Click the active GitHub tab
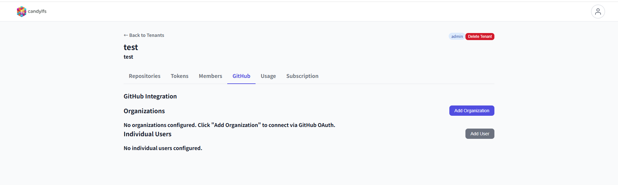 pyautogui.click(x=241, y=76)
